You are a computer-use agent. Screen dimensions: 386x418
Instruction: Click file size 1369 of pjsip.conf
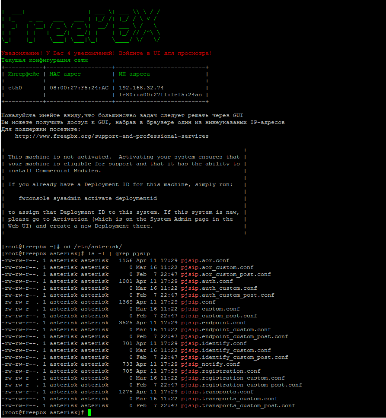coord(126,302)
